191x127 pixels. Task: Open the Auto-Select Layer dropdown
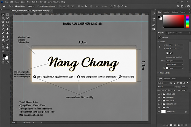click(x=31, y=6)
